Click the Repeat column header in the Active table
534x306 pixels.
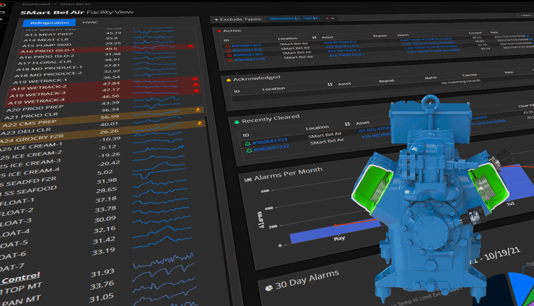[x=380, y=35]
